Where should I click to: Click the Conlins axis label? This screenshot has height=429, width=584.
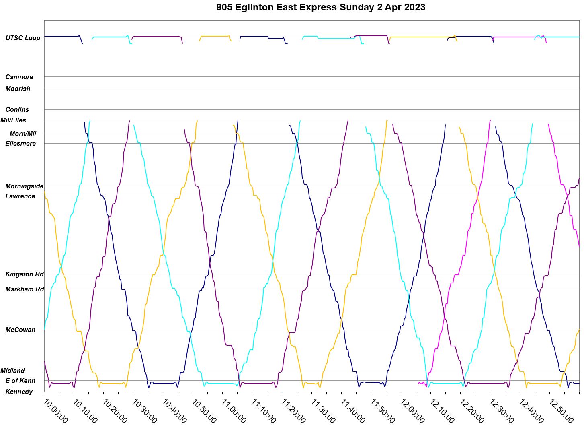tap(17, 109)
